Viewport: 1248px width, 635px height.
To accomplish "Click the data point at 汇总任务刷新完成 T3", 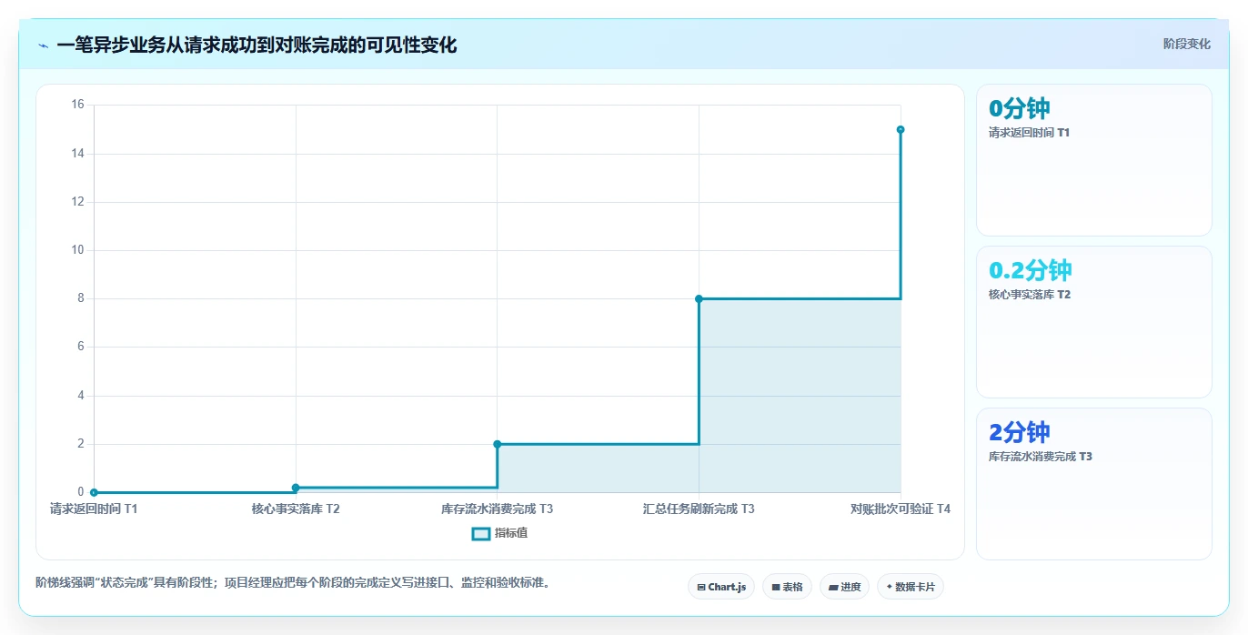I will tap(699, 298).
